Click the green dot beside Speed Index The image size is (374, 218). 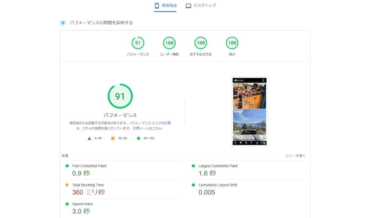(67, 204)
